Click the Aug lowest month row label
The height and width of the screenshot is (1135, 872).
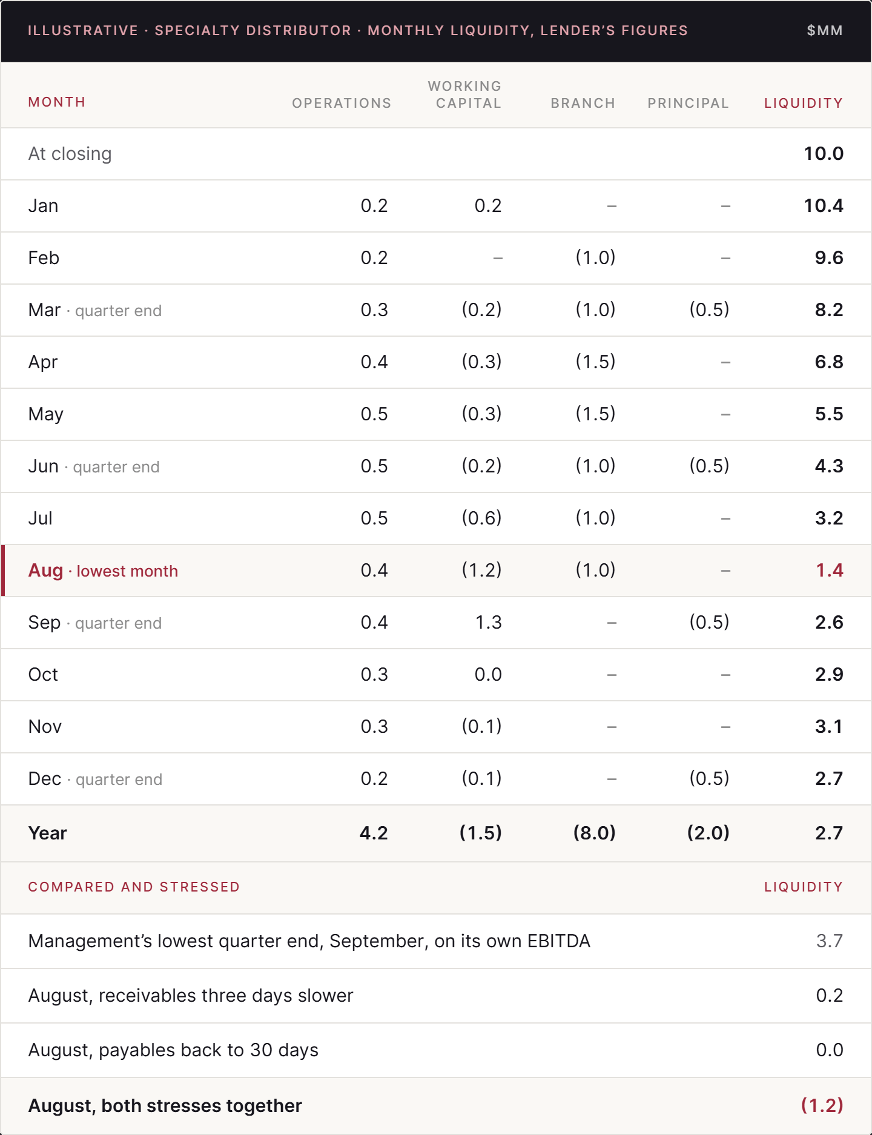103,571
